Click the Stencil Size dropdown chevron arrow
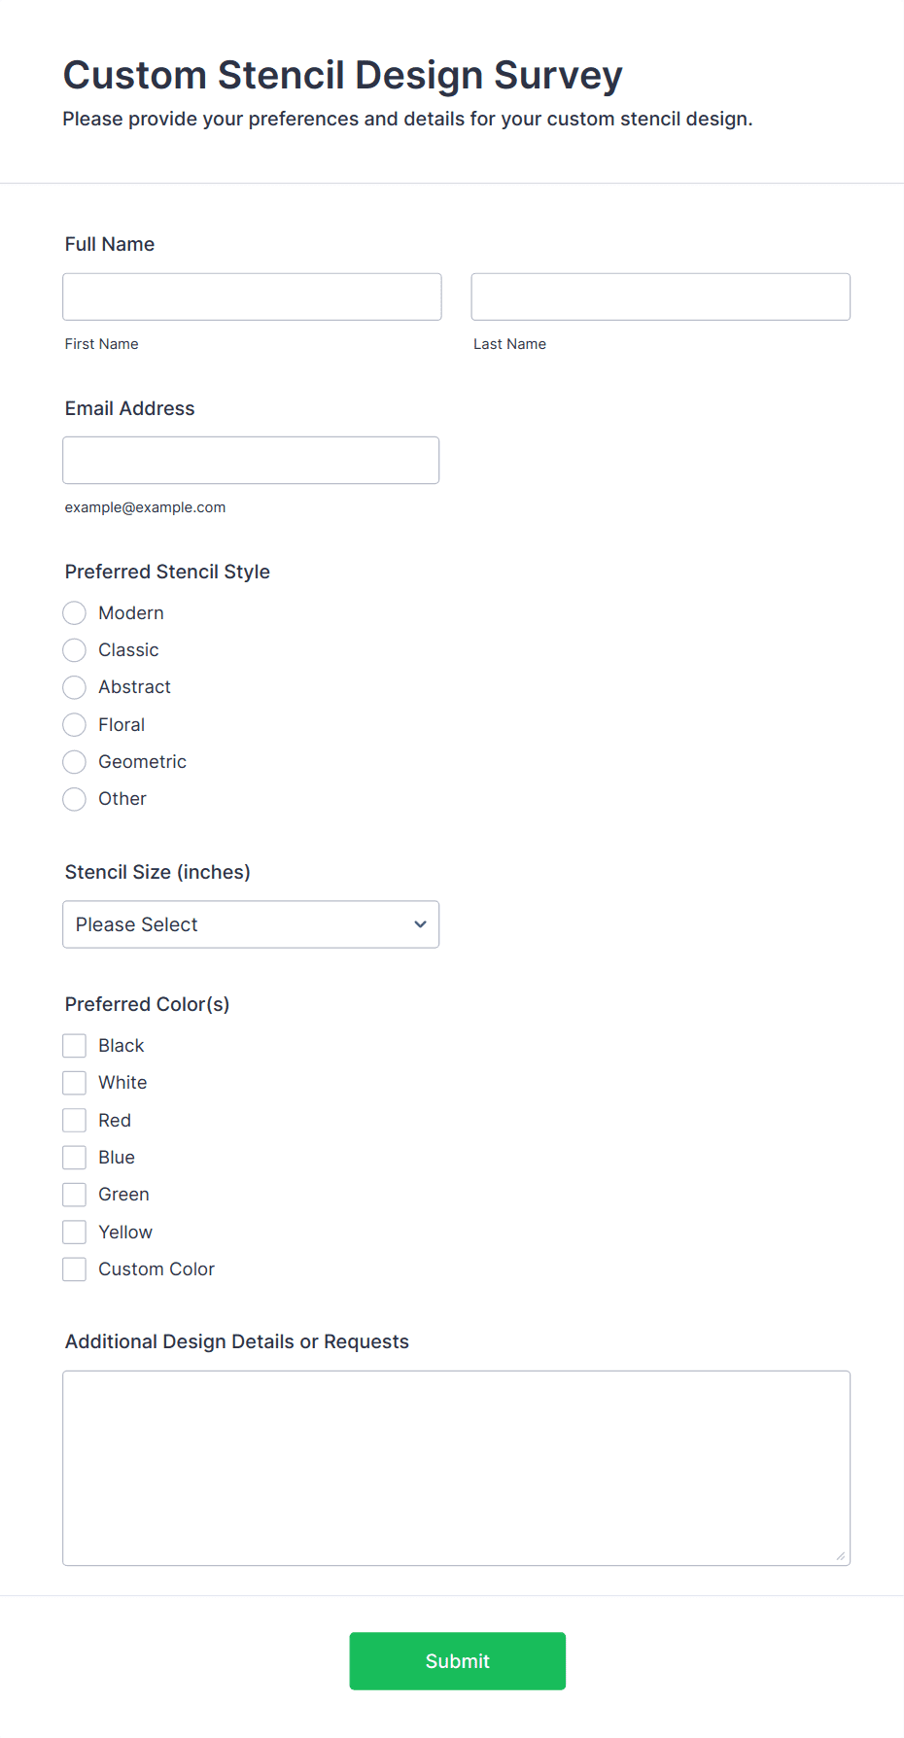904x1738 pixels. [420, 924]
